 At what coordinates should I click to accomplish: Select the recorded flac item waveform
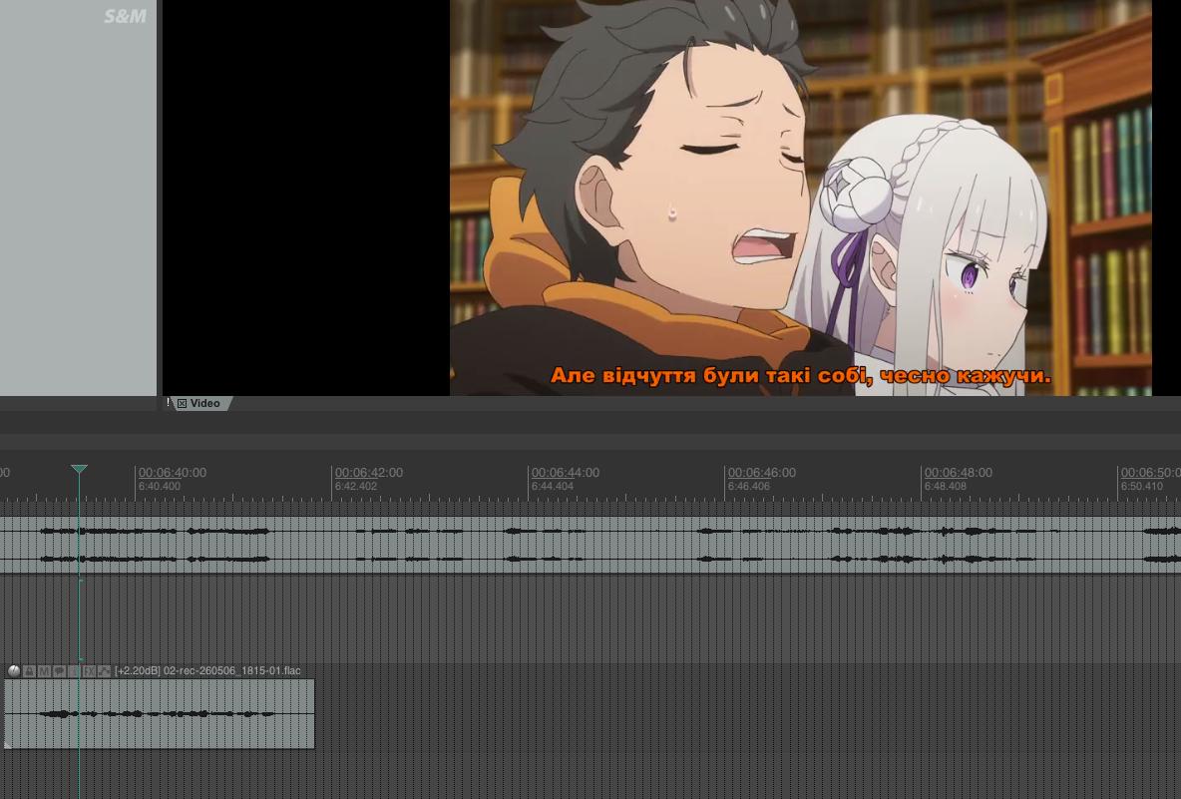(159, 714)
